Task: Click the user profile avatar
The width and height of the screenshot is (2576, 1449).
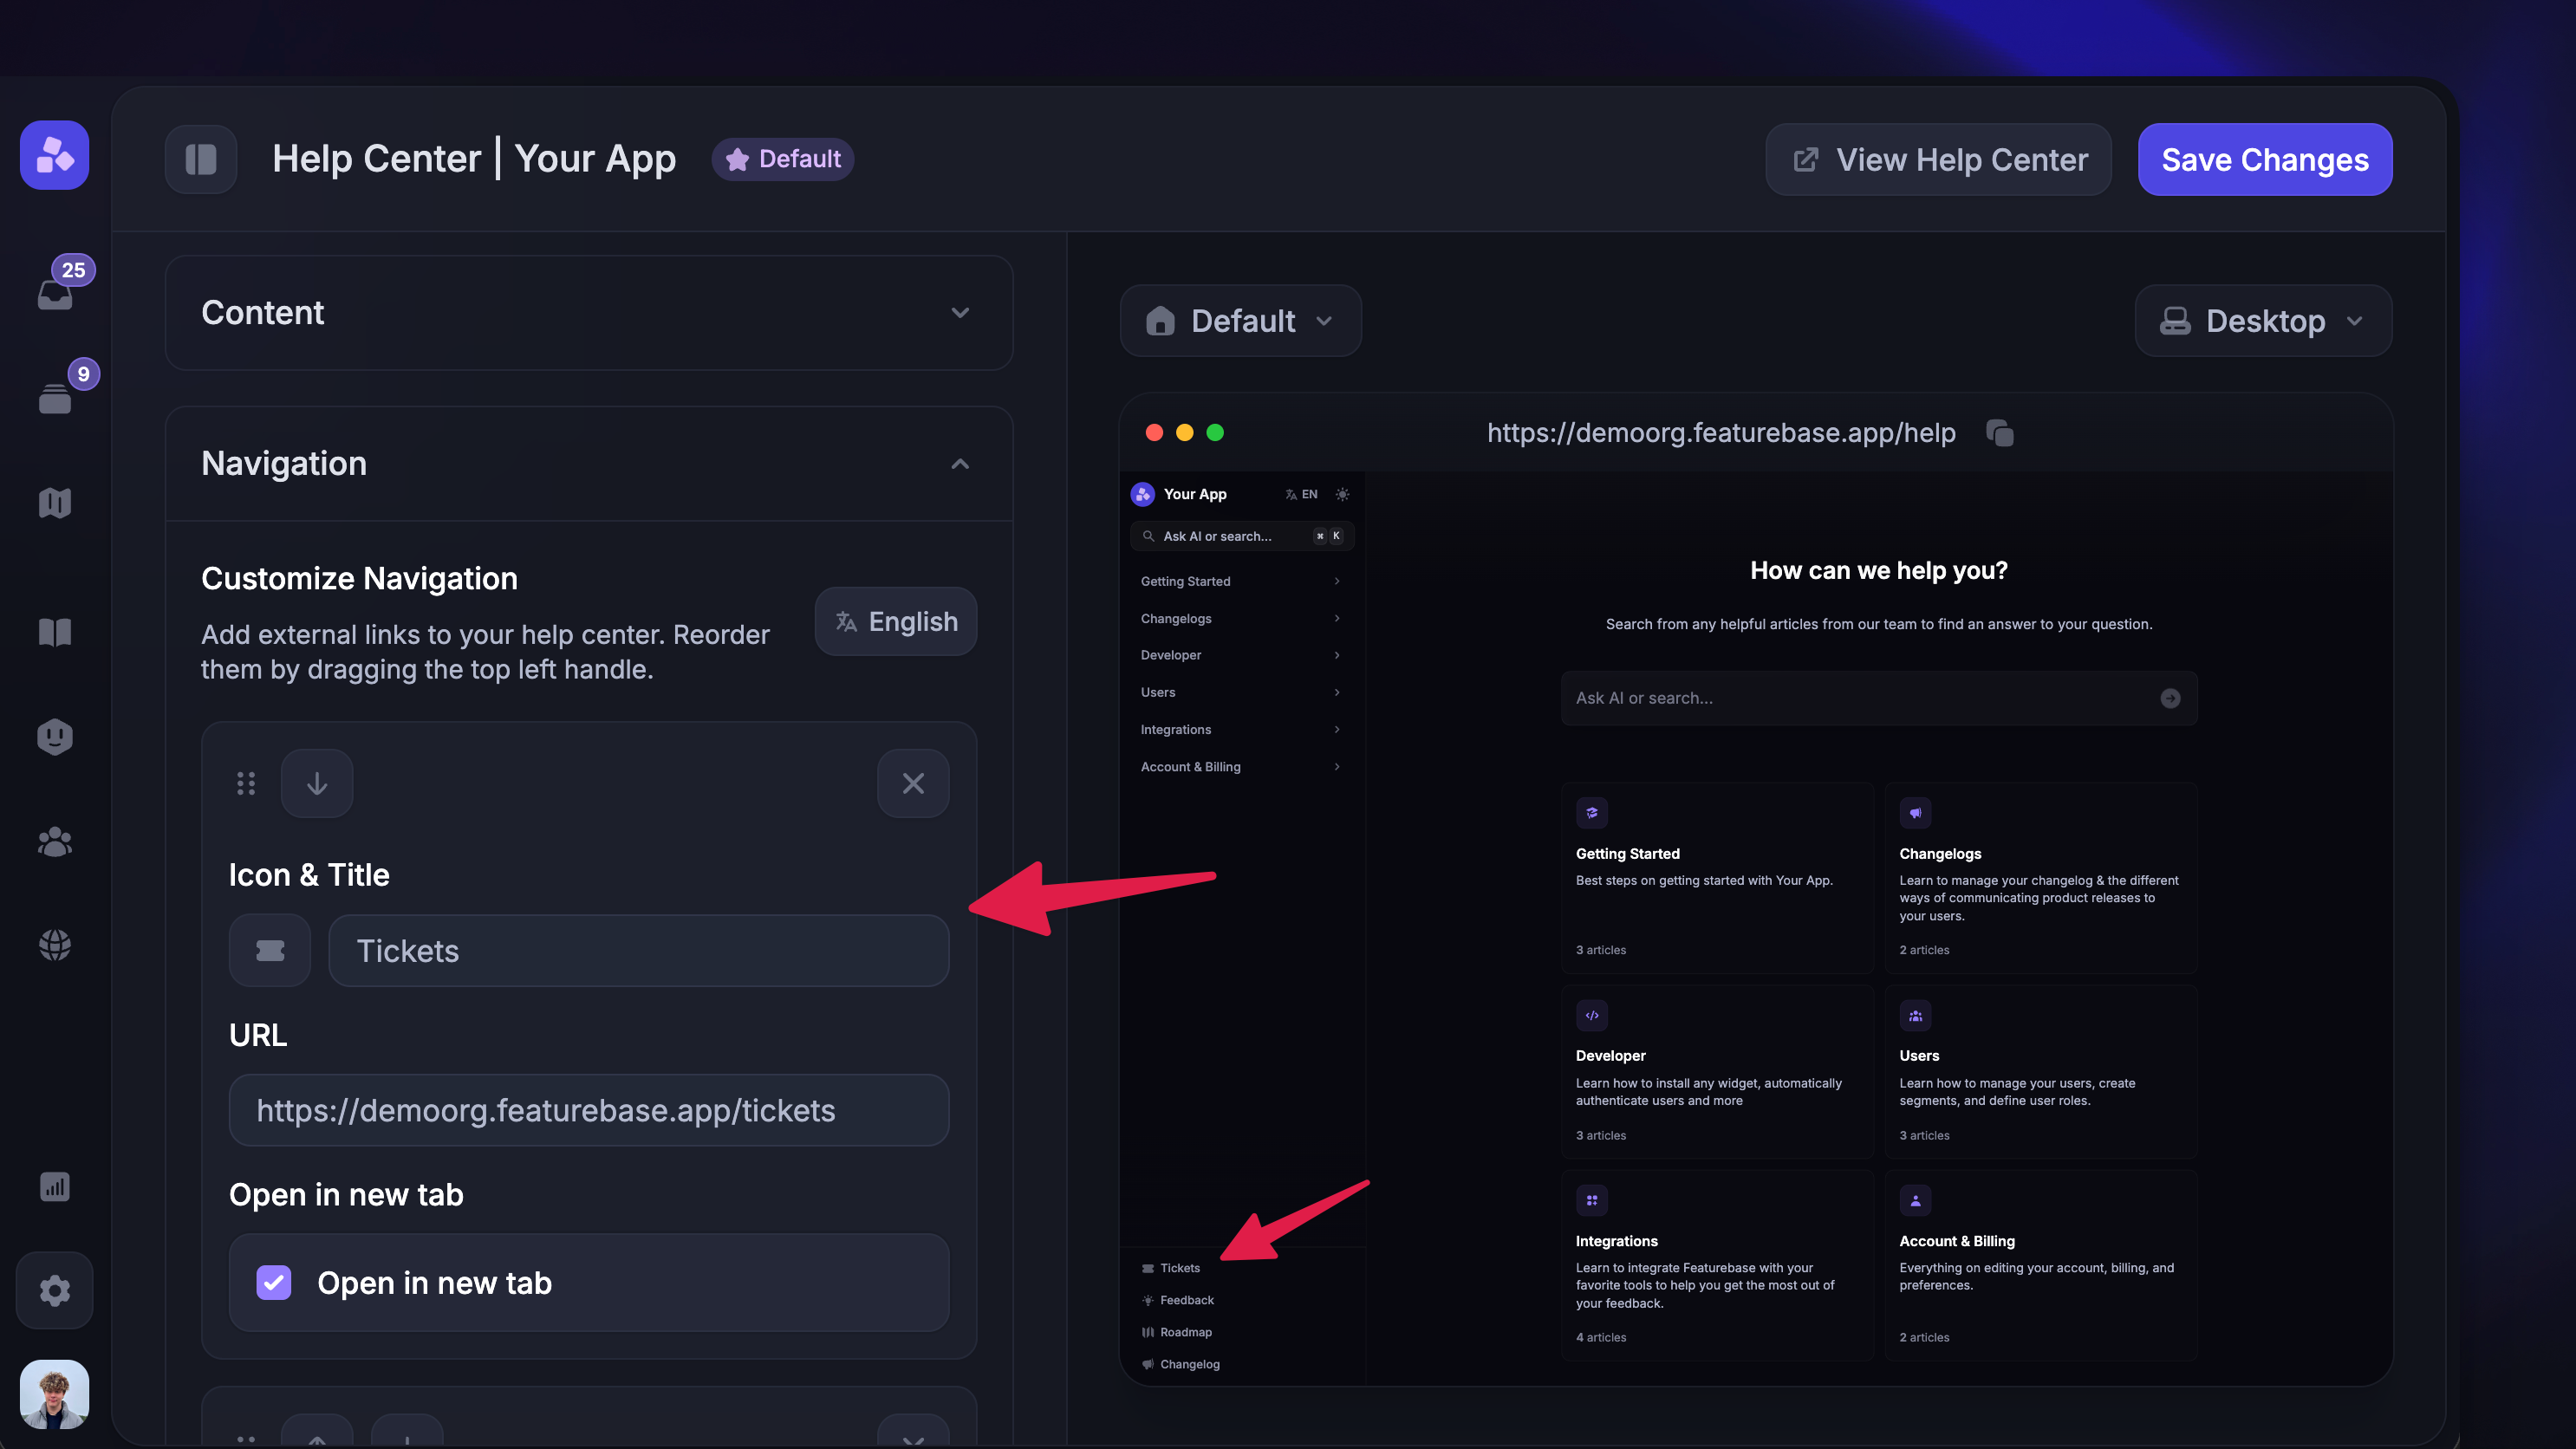Action: [55, 1394]
